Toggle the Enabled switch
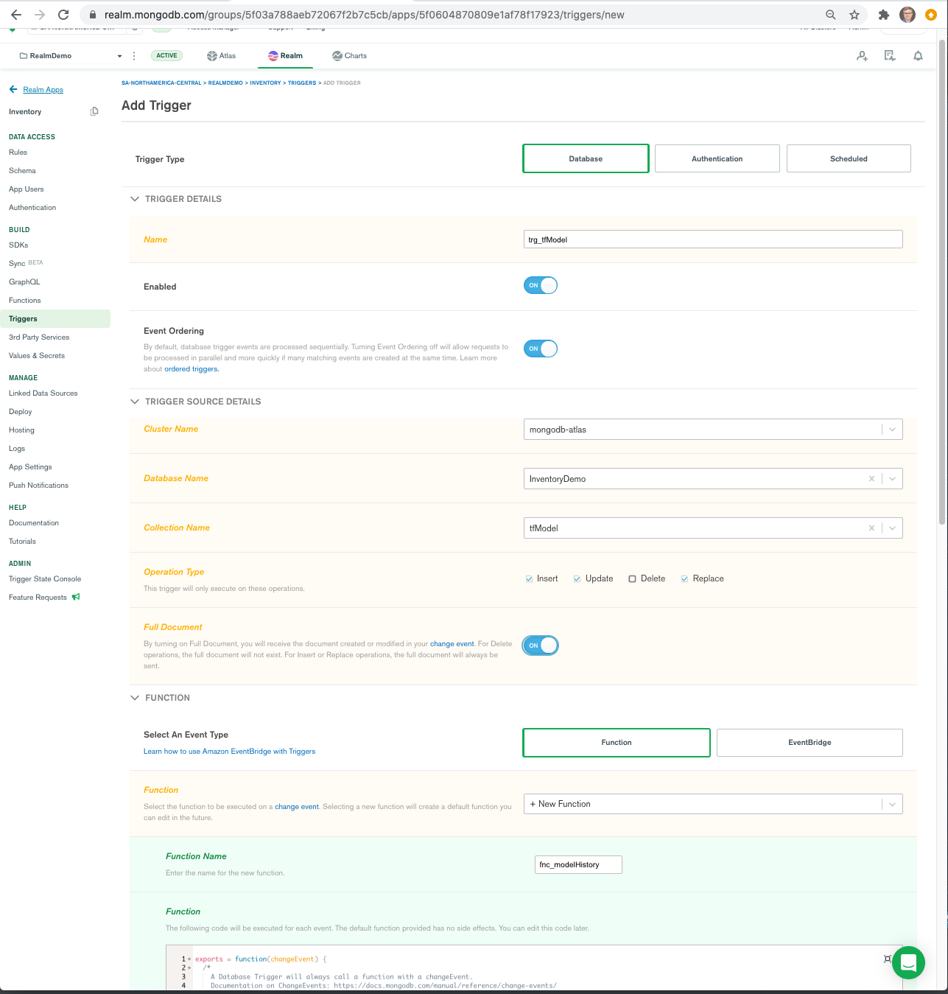The image size is (948, 994). tap(541, 285)
